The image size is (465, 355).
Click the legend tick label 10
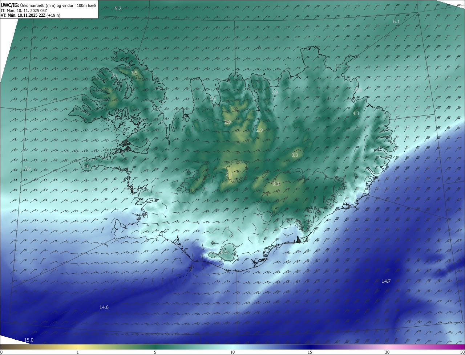(232, 352)
